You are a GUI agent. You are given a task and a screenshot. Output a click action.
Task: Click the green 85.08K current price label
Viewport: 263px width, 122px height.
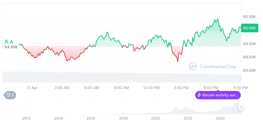click(x=249, y=28)
